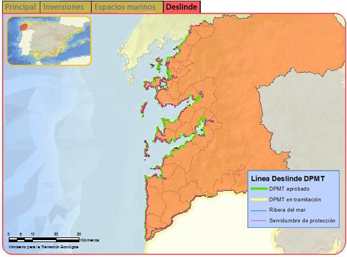Image resolution: width=347 pixels, height=257 pixels.
Task: Click the Ribera del mar legend label
Action: (x=287, y=210)
